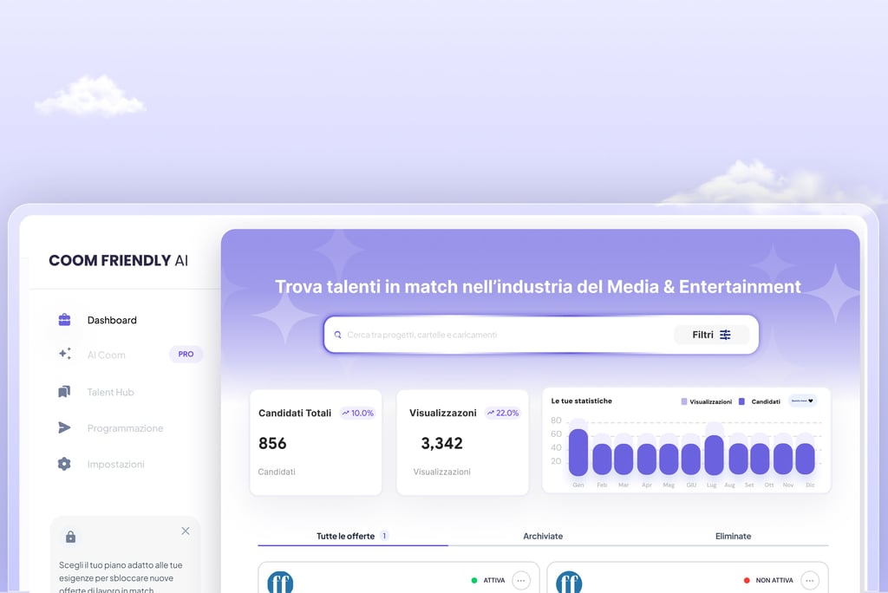888x593 pixels.
Task: Click the 856 candidates value
Action: click(x=272, y=443)
